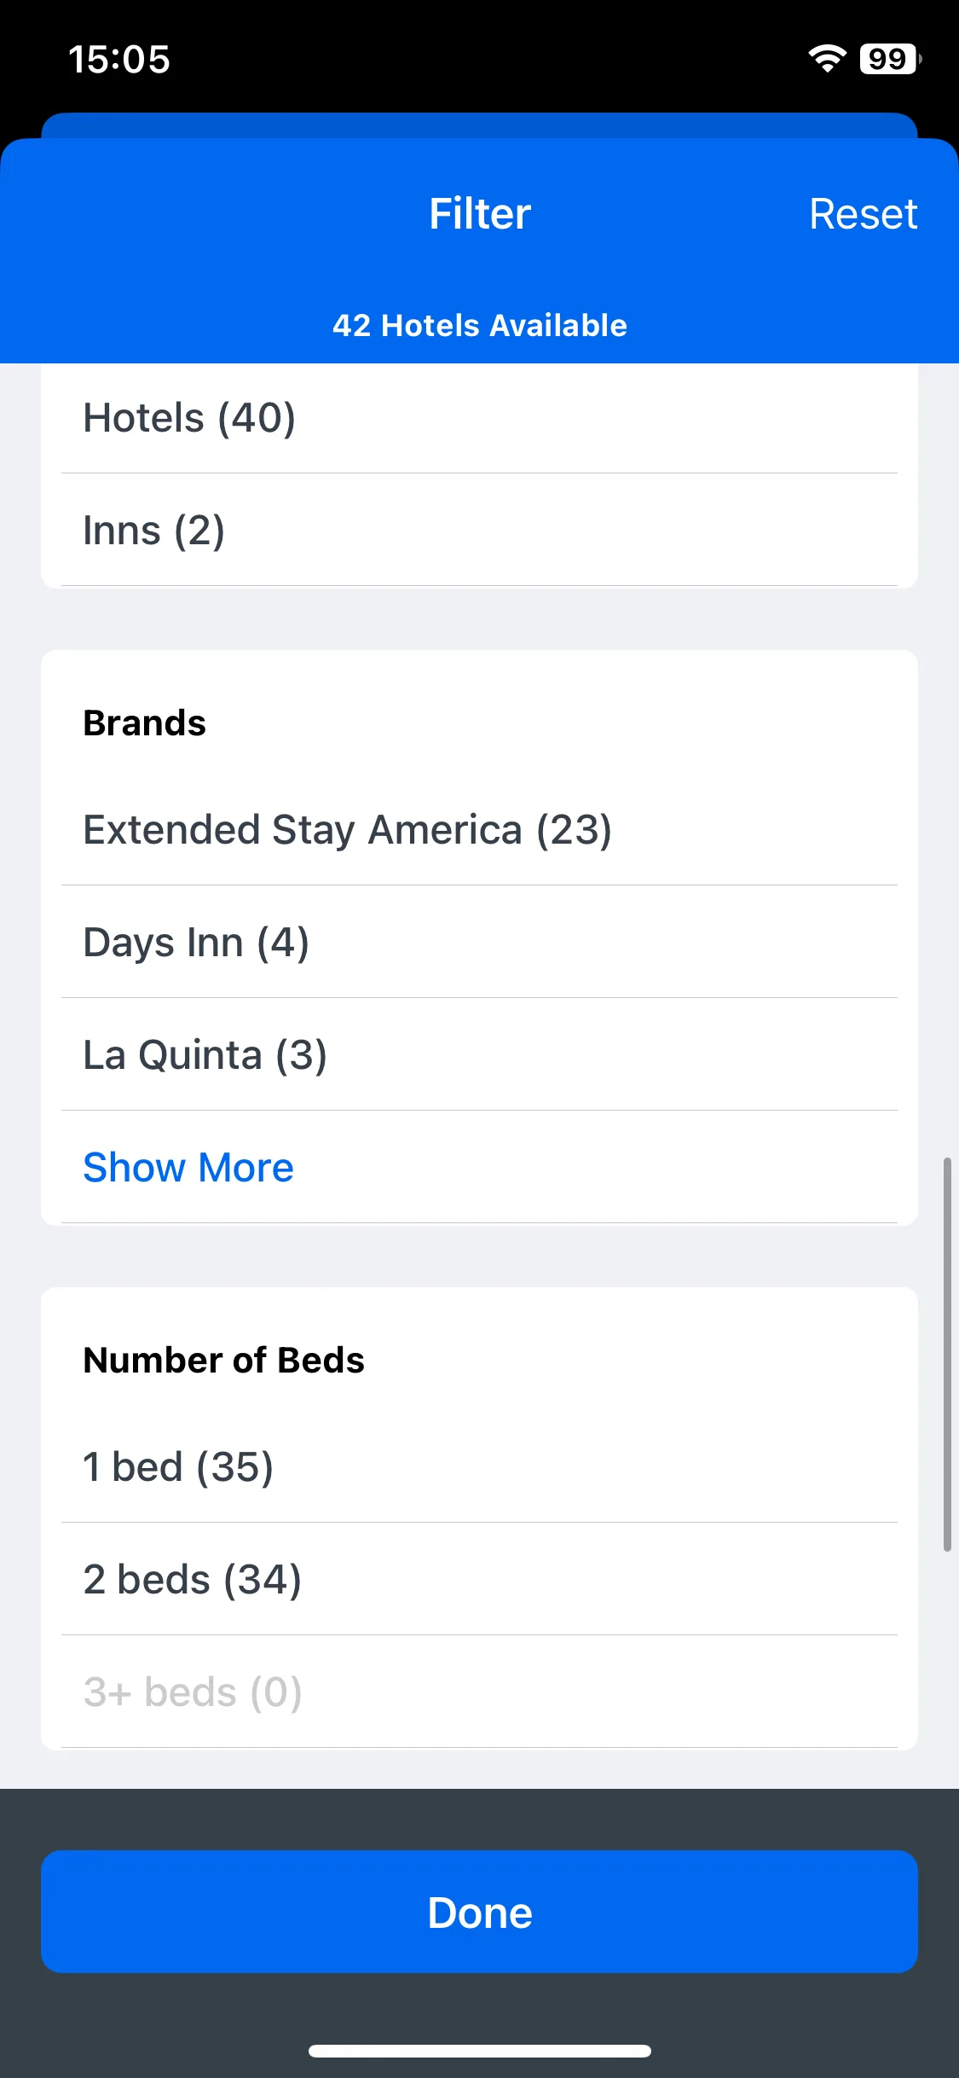Tap the 15:05 clock in status bar
959x2078 pixels.
coord(119,60)
